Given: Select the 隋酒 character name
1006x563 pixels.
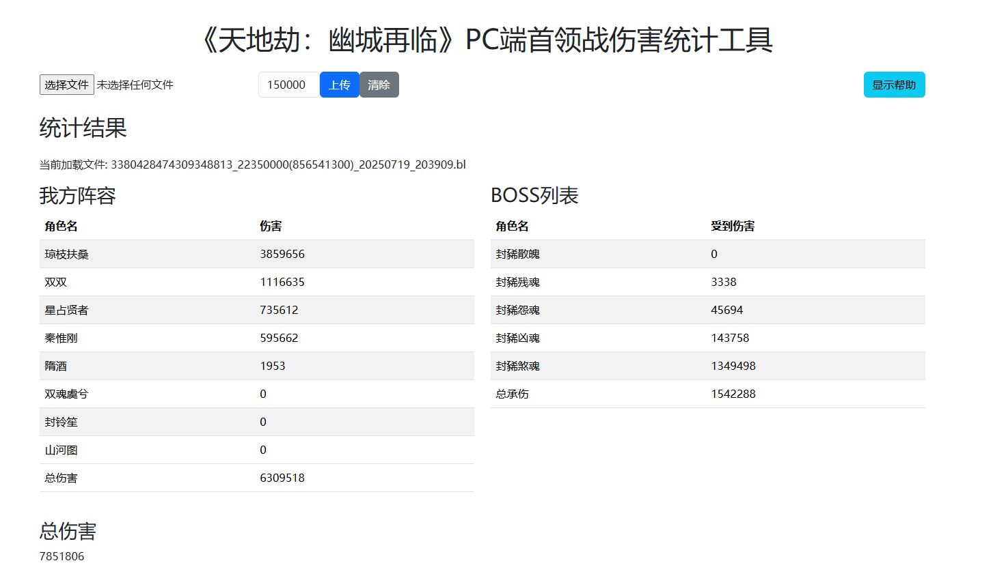Looking at the screenshot, I should pos(56,366).
